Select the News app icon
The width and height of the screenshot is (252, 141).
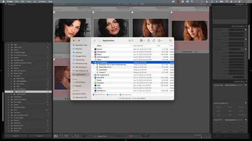(95, 60)
